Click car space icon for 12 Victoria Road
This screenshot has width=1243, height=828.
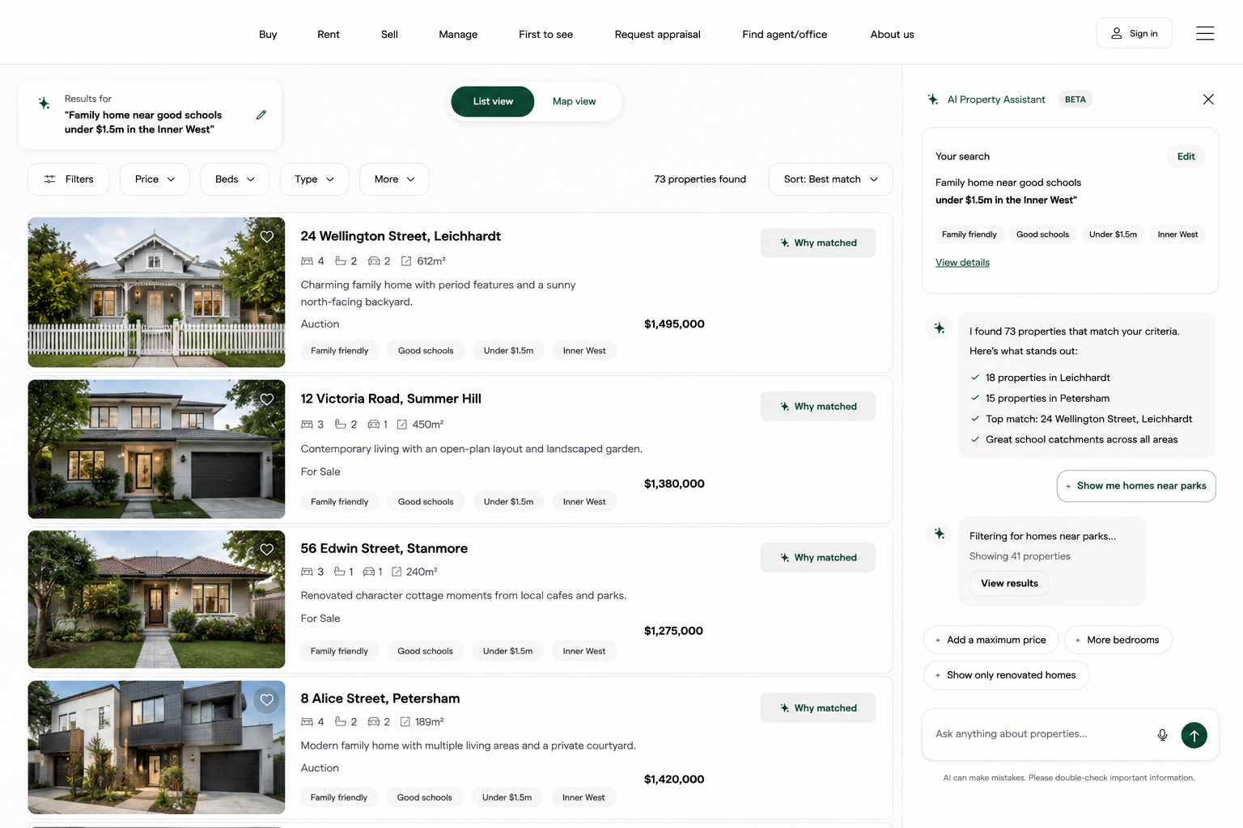[374, 425]
